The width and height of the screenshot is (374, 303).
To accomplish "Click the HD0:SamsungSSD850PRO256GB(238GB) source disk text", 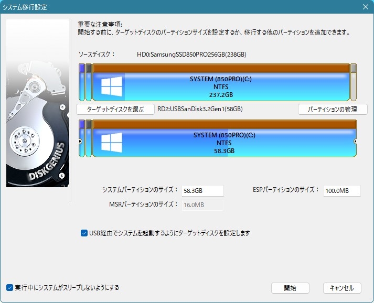I will (191, 55).
